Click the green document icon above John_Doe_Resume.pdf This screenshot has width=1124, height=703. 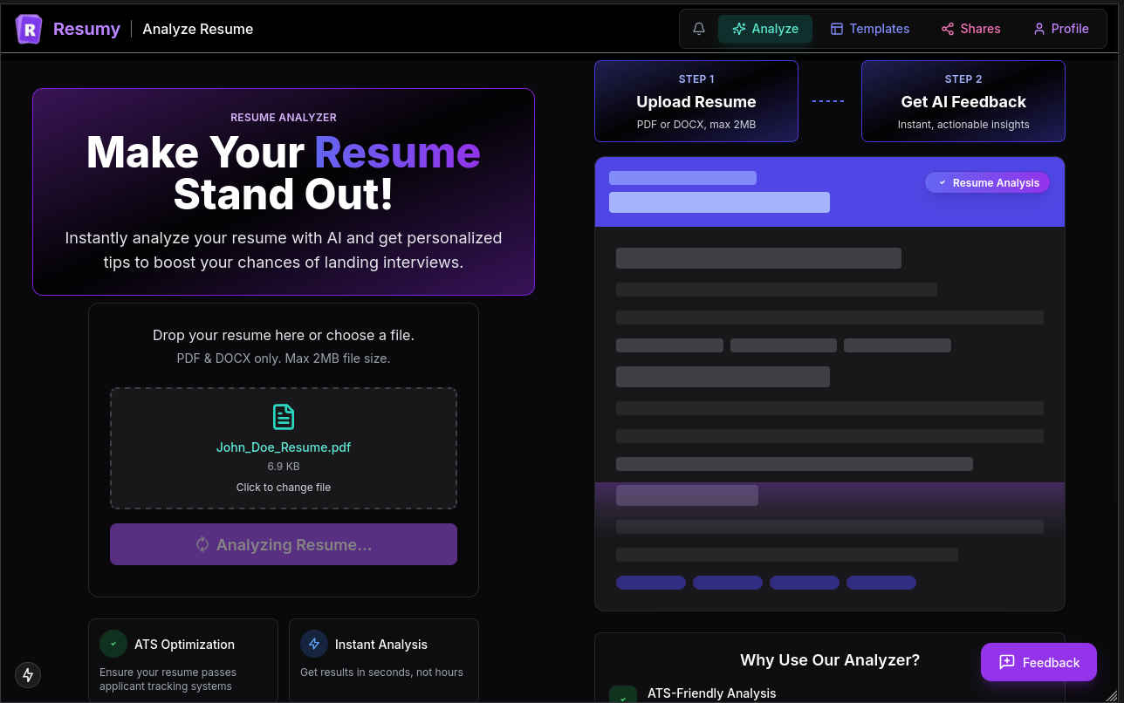click(284, 416)
